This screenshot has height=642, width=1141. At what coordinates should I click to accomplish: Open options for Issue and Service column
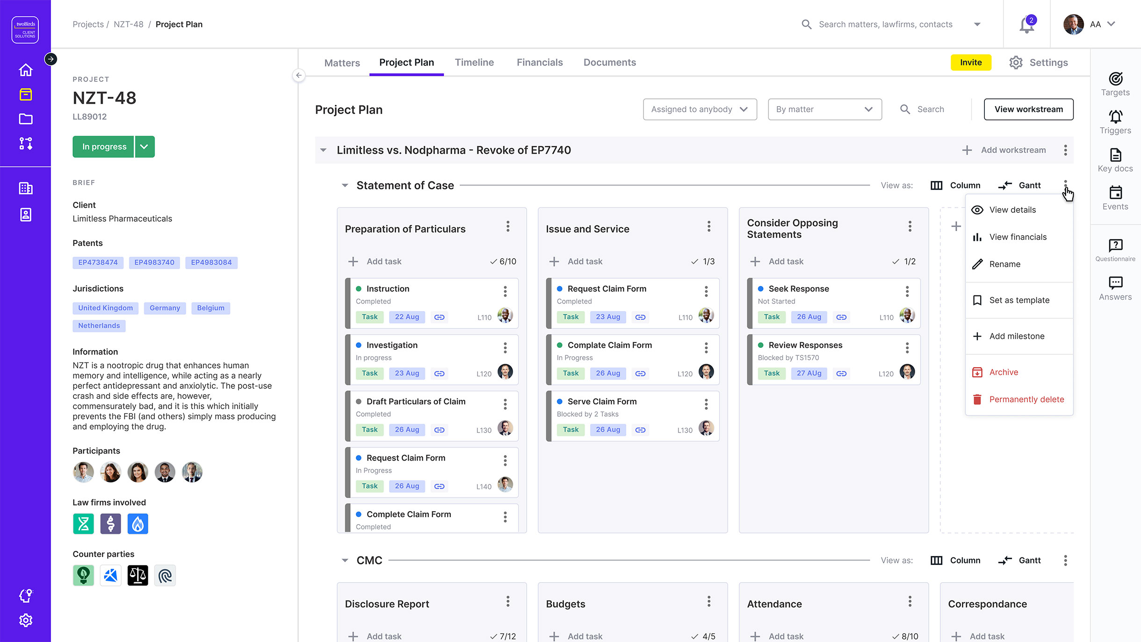709,227
